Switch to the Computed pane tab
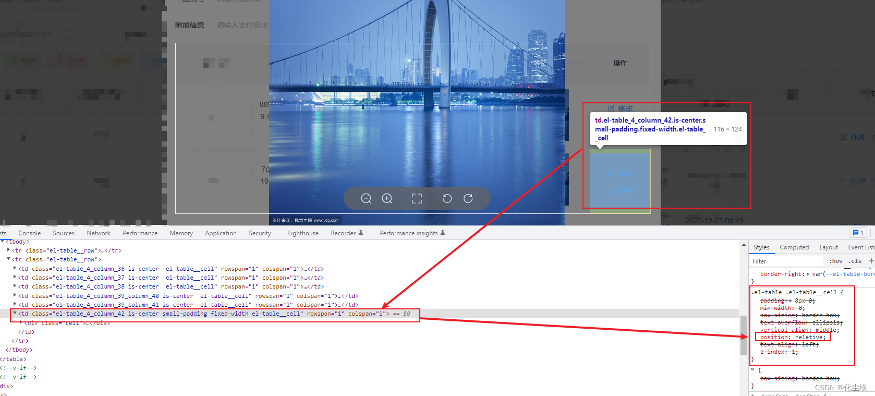 click(x=794, y=247)
